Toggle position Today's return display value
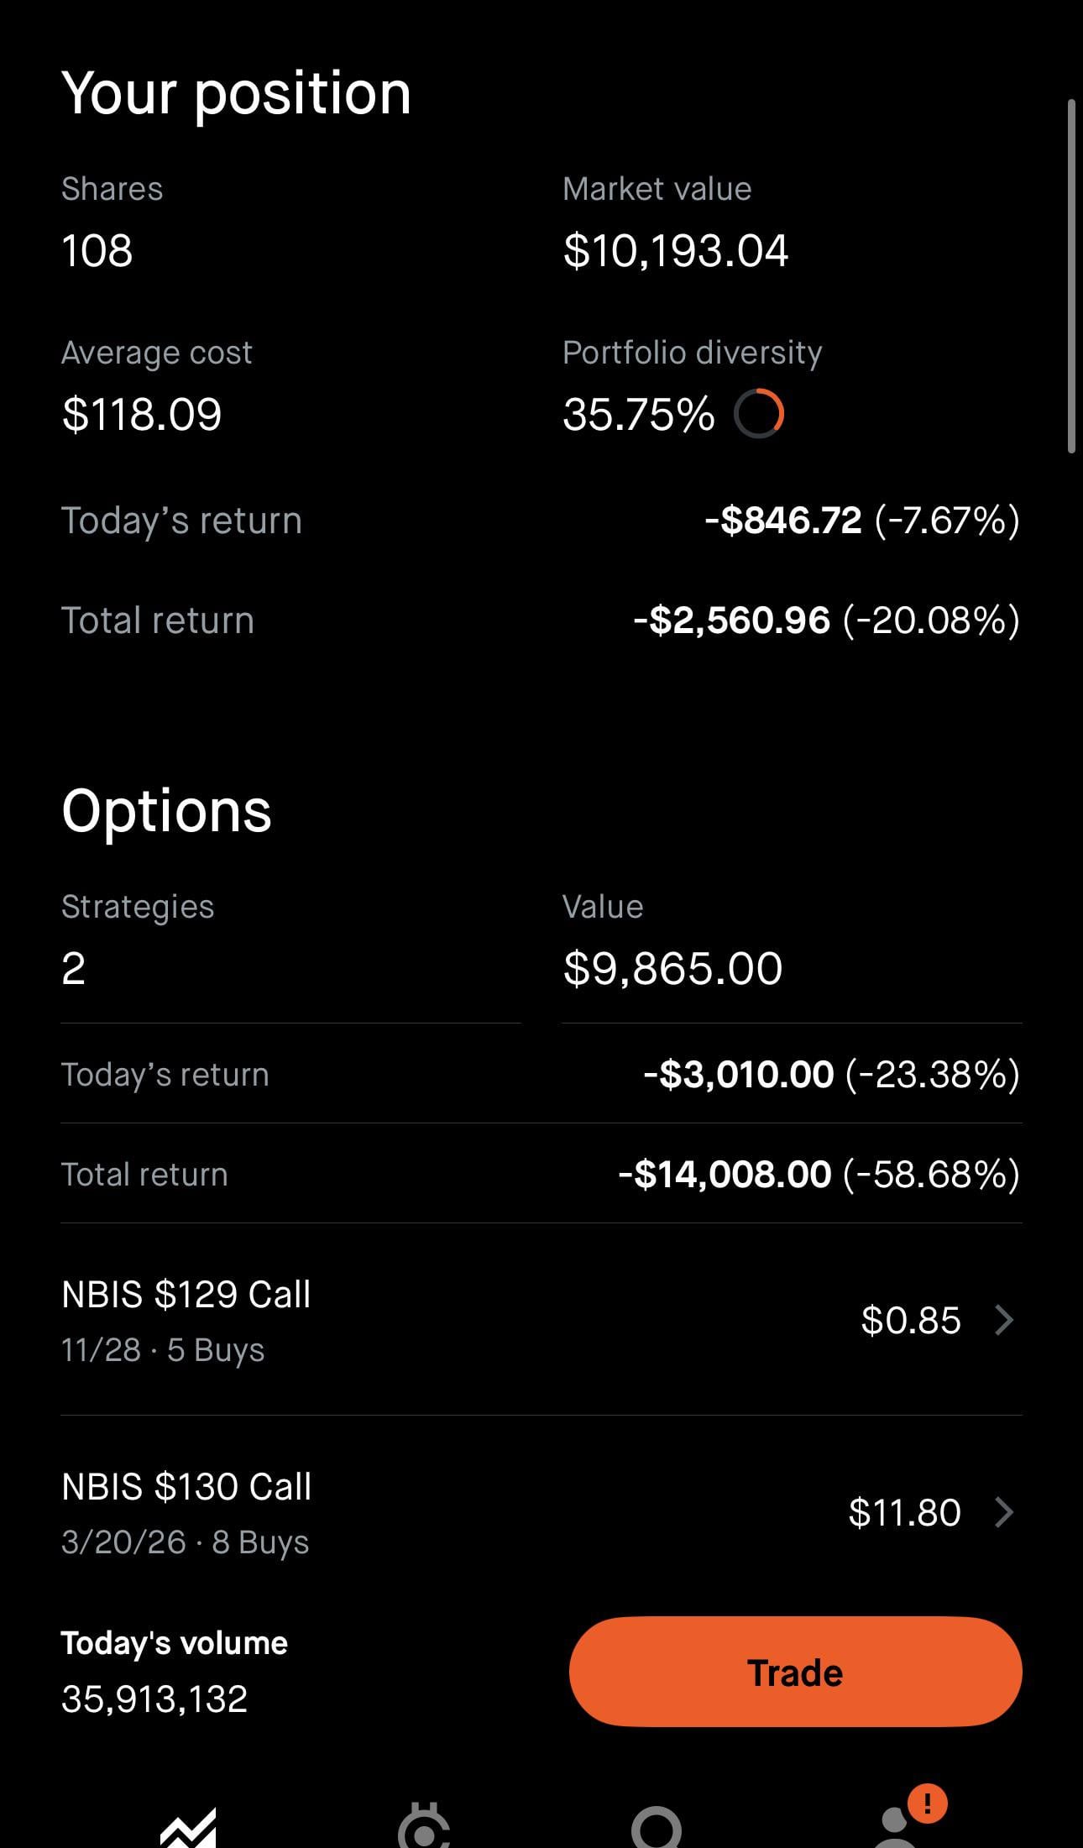 [x=861, y=521]
